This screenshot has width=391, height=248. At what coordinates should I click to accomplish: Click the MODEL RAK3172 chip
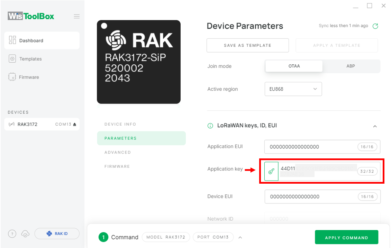coord(166,237)
